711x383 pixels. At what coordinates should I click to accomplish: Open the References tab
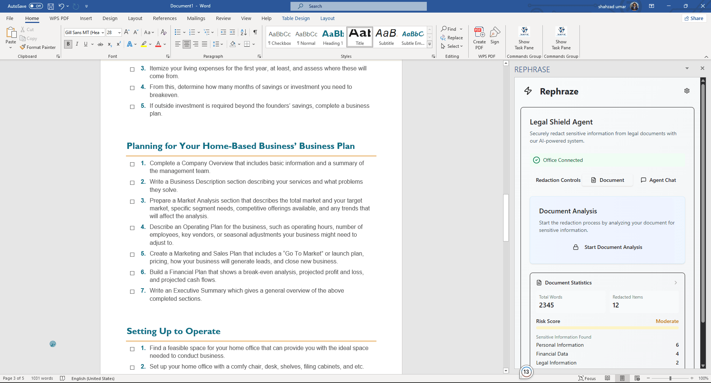click(165, 18)
